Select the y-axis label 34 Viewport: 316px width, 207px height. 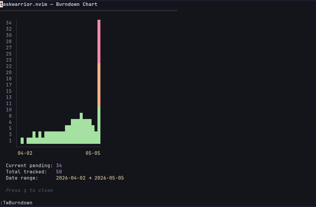click(x=9, y=23)
